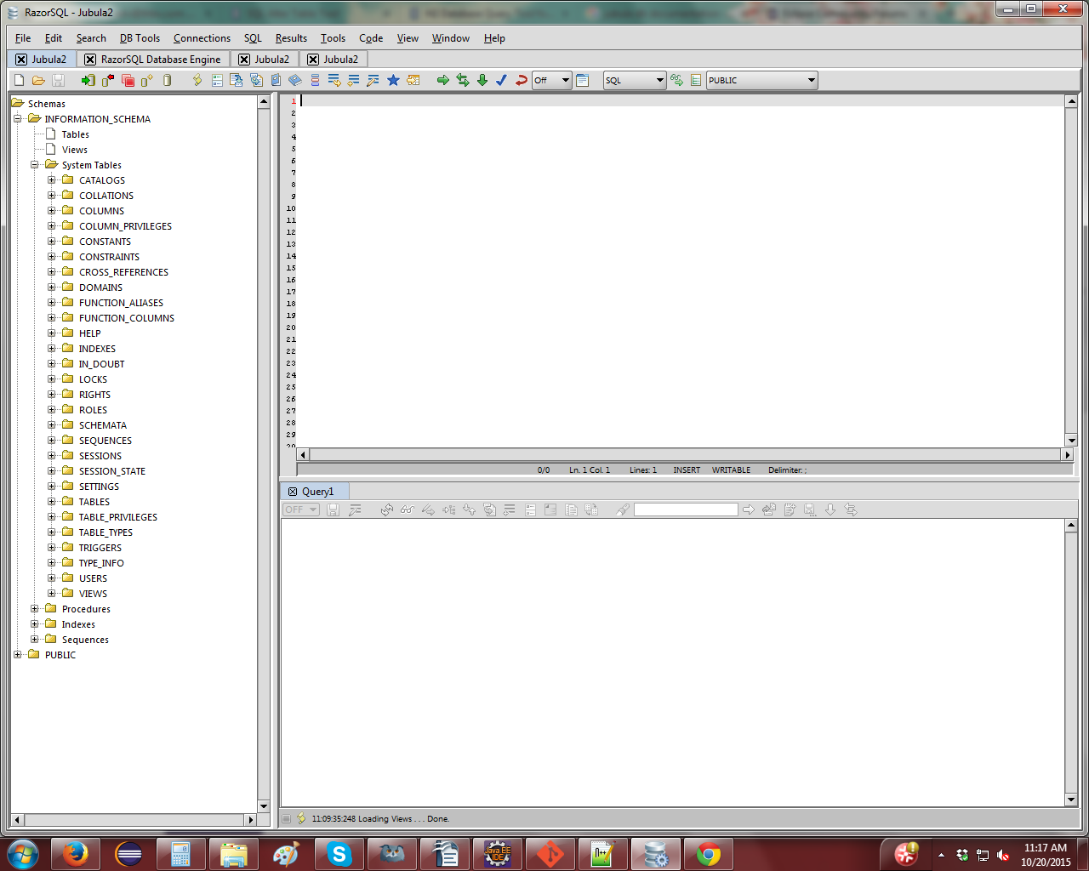Click the status bar lightbulb icon
The image size is (1089, 871).
click(300, 818)
